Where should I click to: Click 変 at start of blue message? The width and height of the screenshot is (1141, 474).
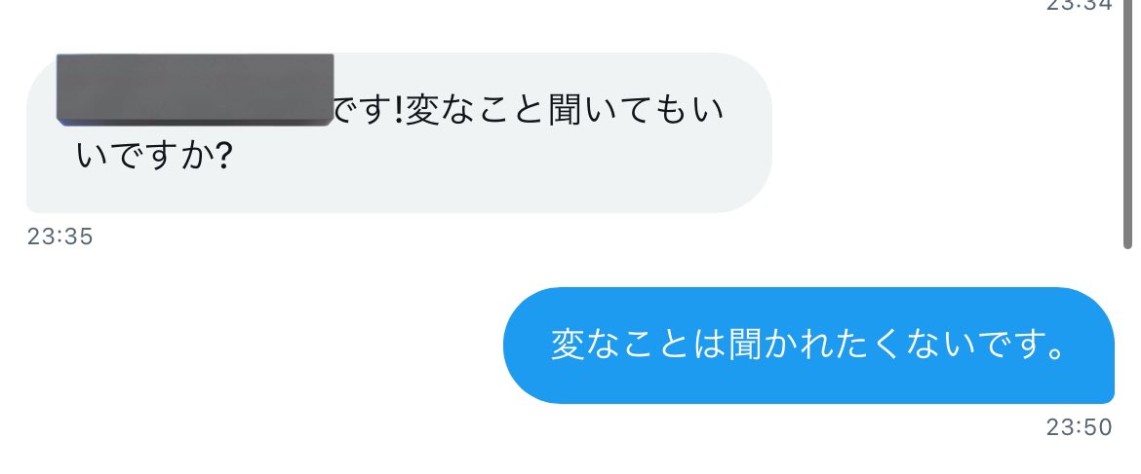[569, 346]
